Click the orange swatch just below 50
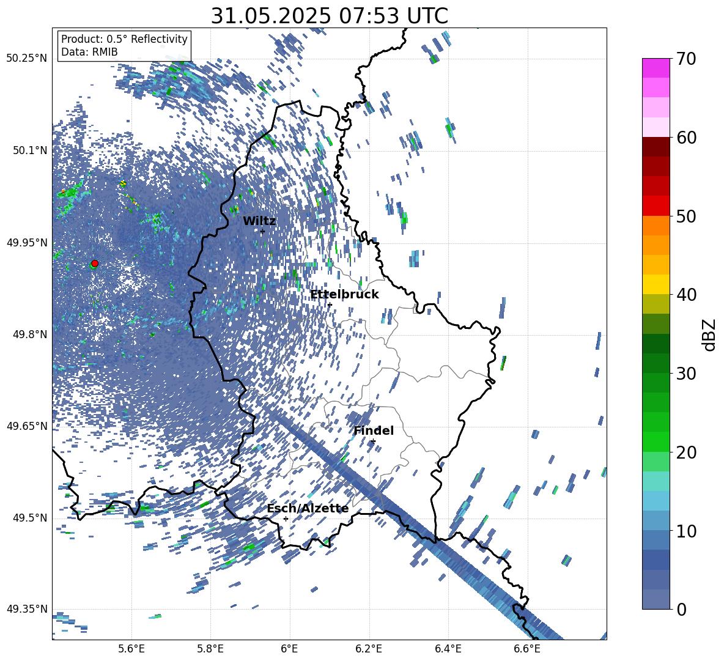The height and width of the screenshot is (661, 724). point(656,226)
